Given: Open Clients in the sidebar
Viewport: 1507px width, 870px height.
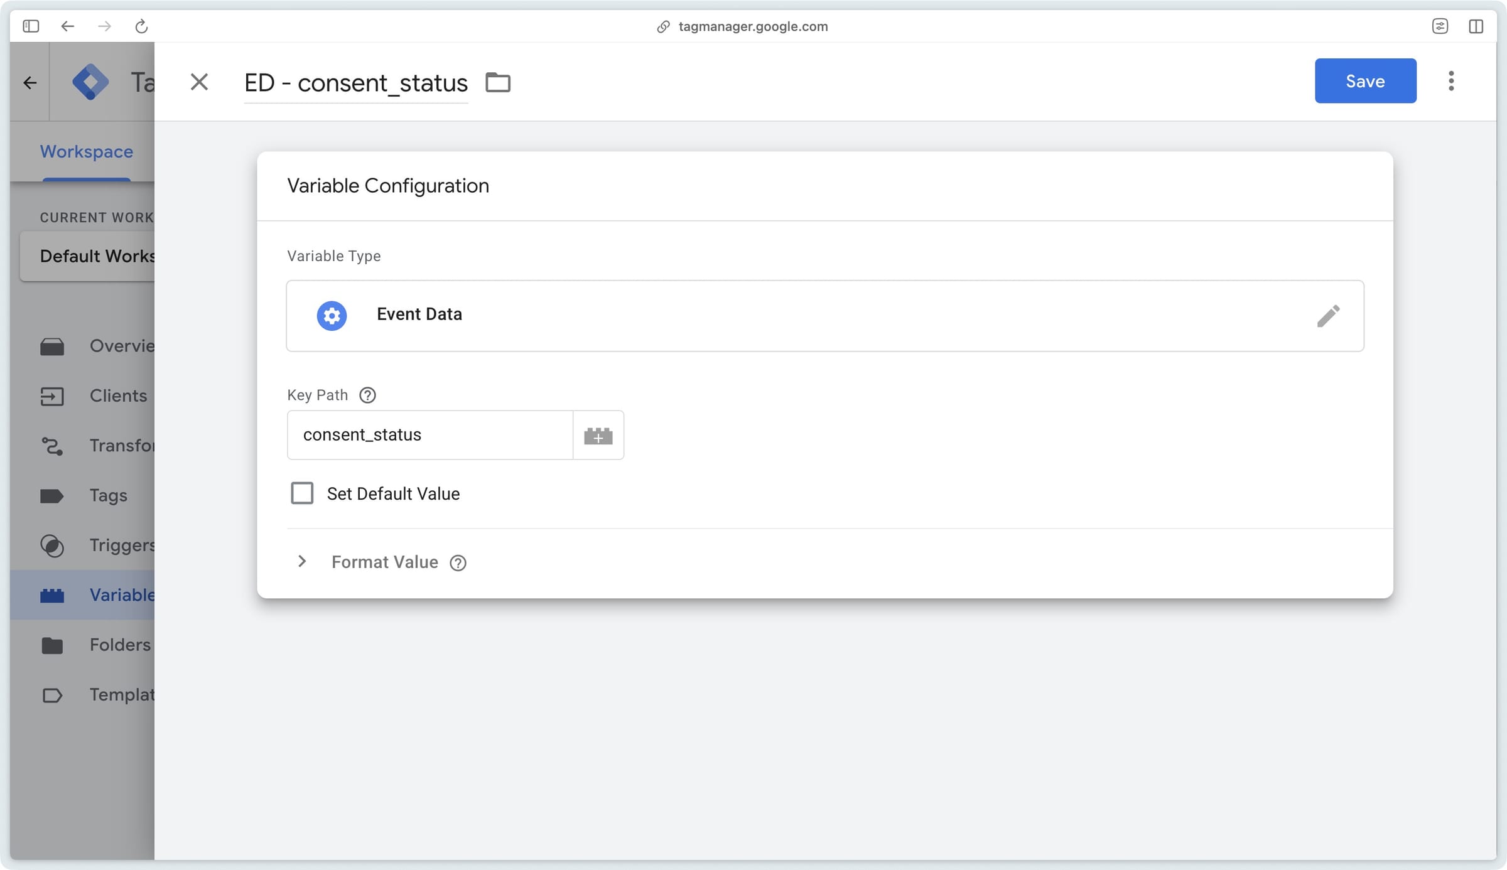Looking at the screenshot, I should coord(82,396).
